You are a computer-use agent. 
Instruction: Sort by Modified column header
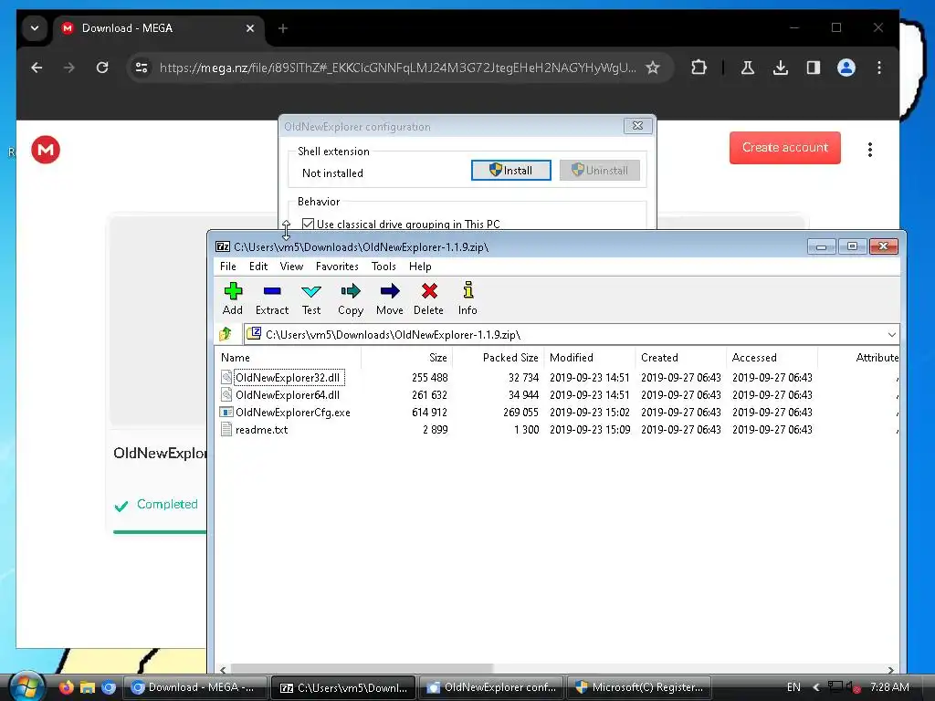(590, 358)
